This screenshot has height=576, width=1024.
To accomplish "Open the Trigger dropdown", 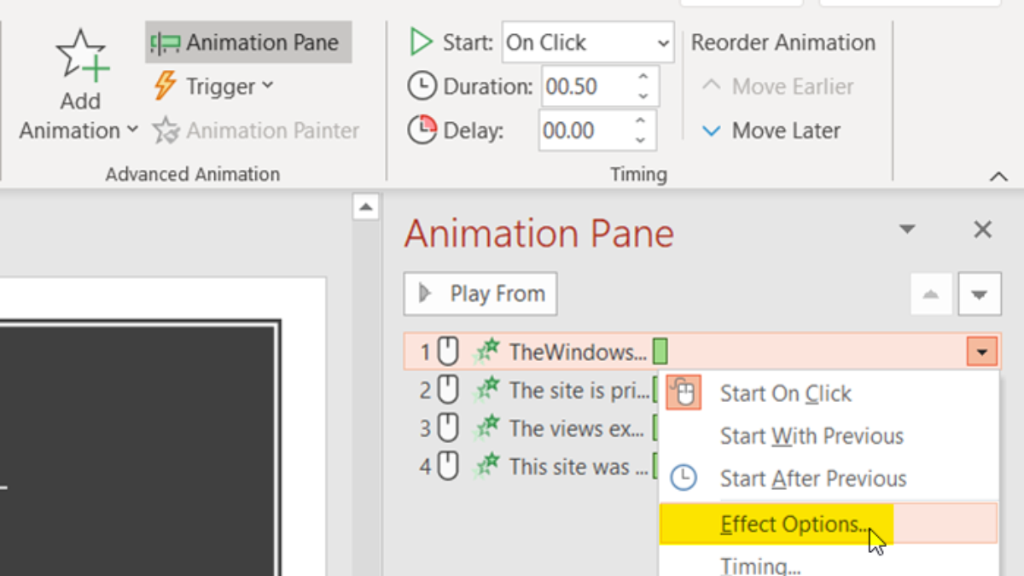I will point(214,86).
